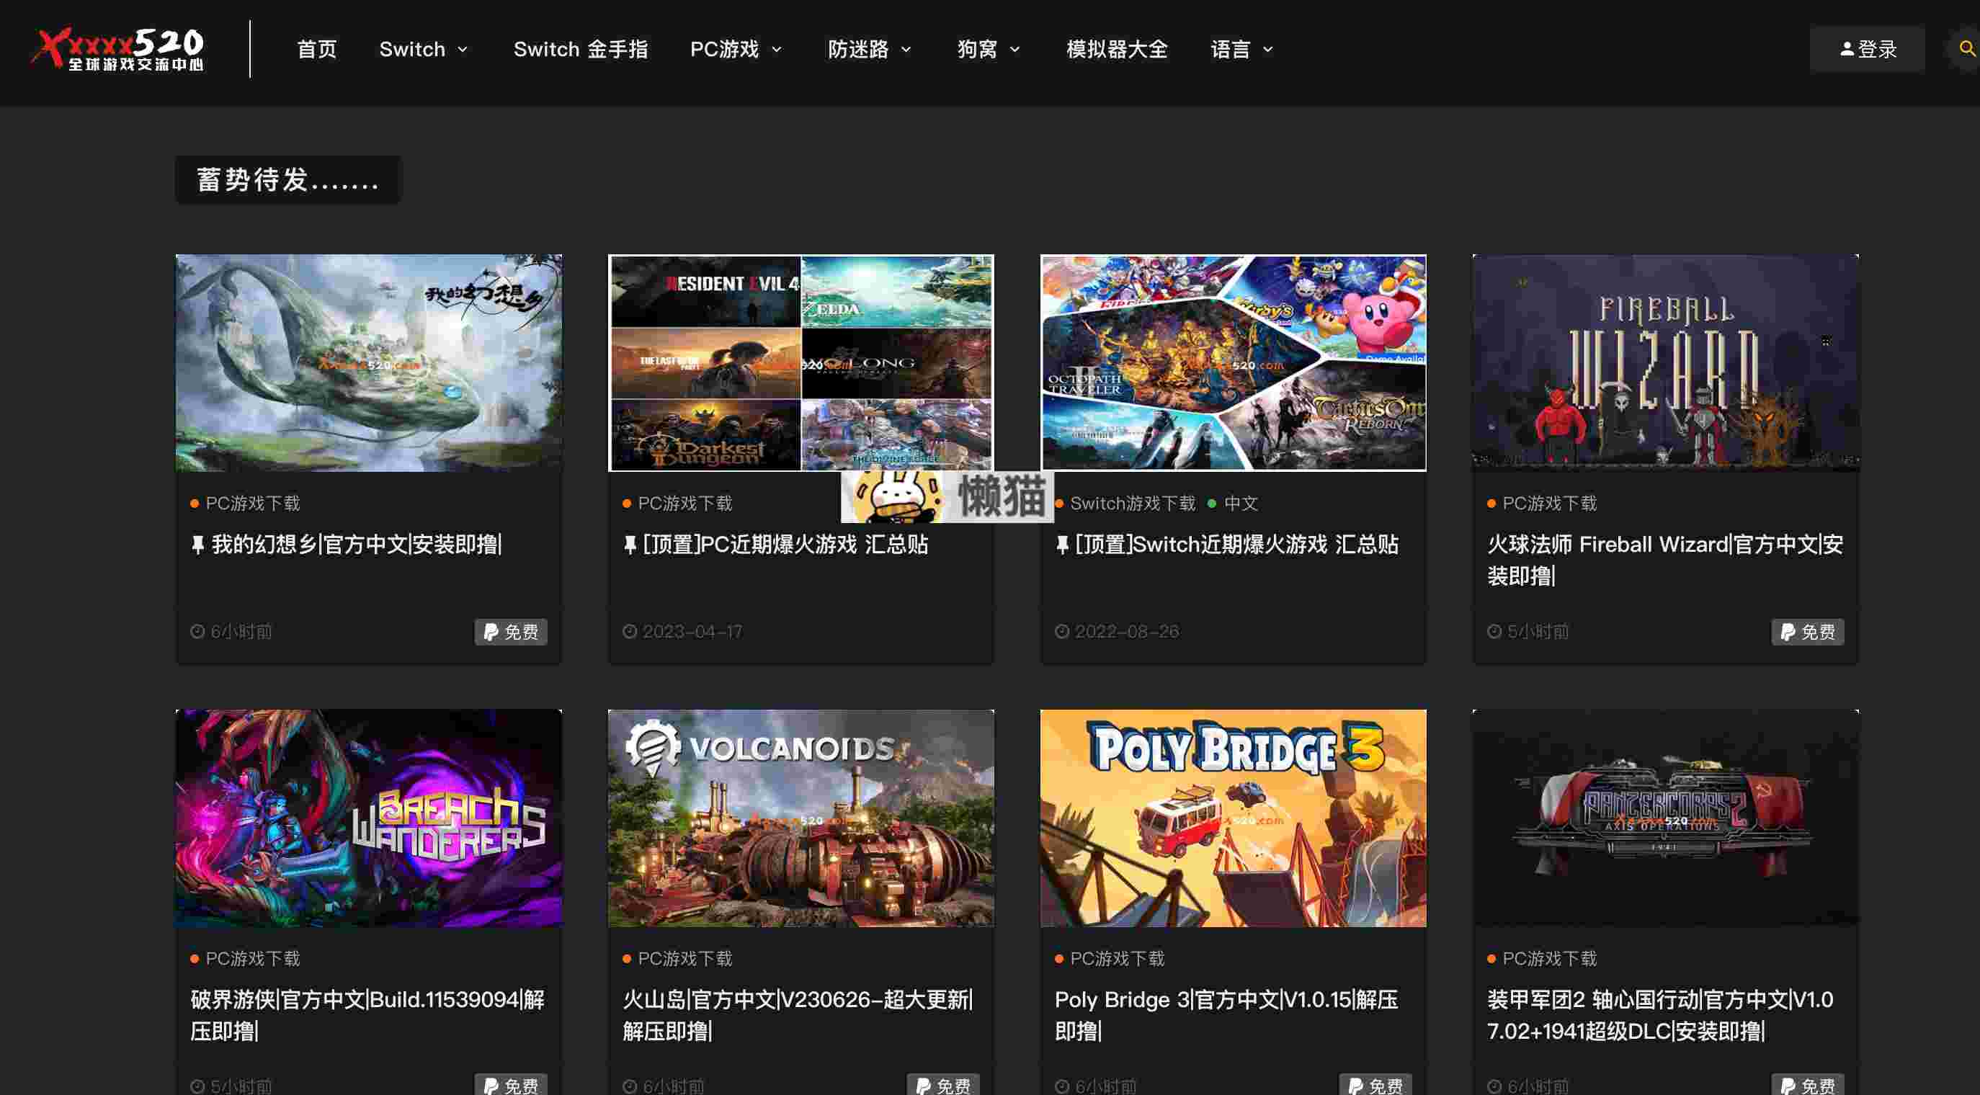Open Panzer Corps 2 thumbnail
This screenshot has height=1095, width=1980.
pyautogui.click(x=1665, y=818)
